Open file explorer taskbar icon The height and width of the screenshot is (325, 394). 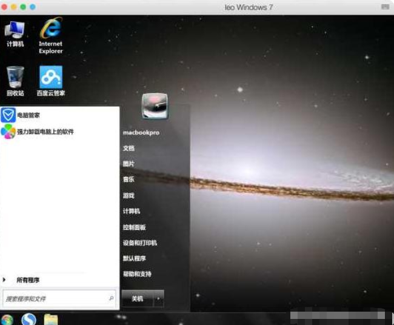point(51,320)
